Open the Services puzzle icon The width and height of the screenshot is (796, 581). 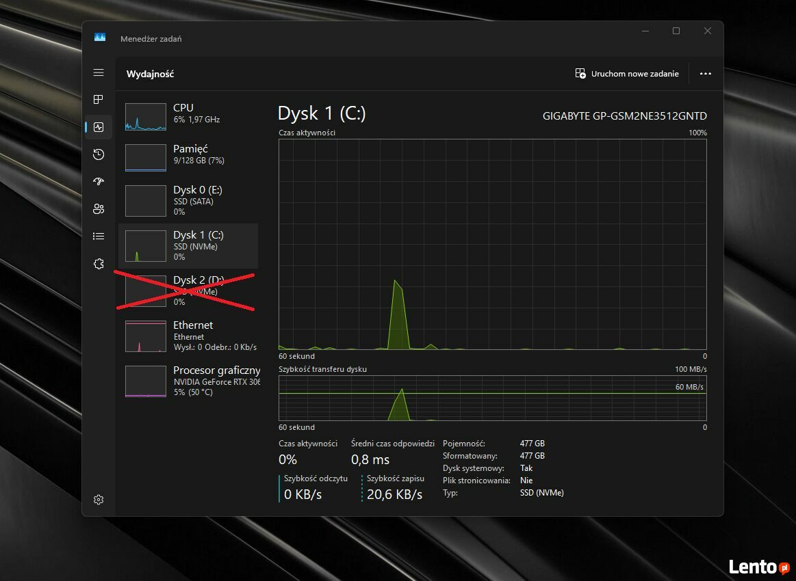(x=99, y=264)
